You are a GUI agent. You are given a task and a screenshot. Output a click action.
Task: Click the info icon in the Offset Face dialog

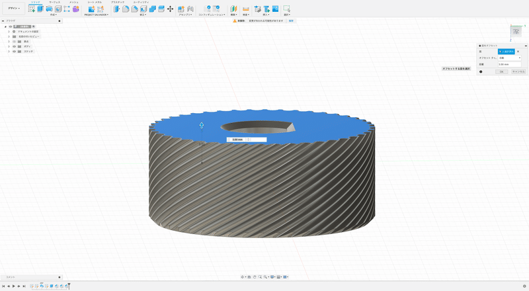point(481,71)
